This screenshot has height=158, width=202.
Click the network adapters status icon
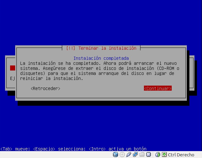135,155
